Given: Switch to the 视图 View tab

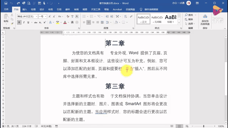Looking at the screenshot, I should (x=85, y=10).
